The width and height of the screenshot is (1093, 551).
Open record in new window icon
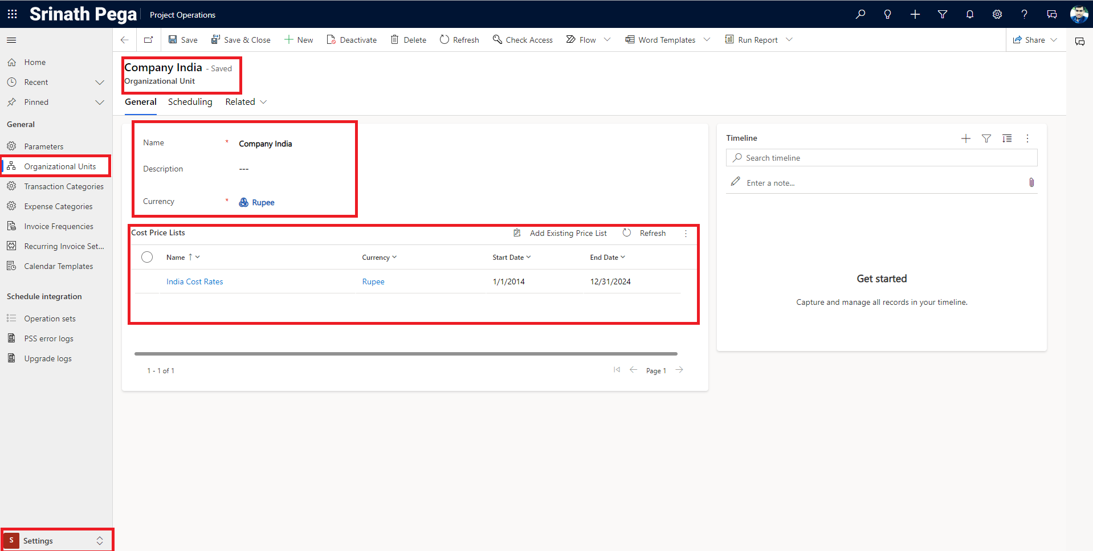(x=149, y=40)
